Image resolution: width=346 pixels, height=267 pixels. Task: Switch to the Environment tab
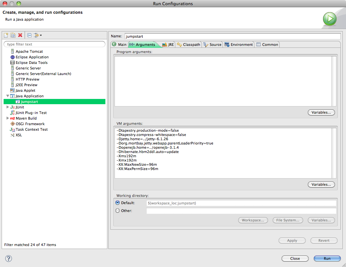pyautogui.click(x=239, y=45)
